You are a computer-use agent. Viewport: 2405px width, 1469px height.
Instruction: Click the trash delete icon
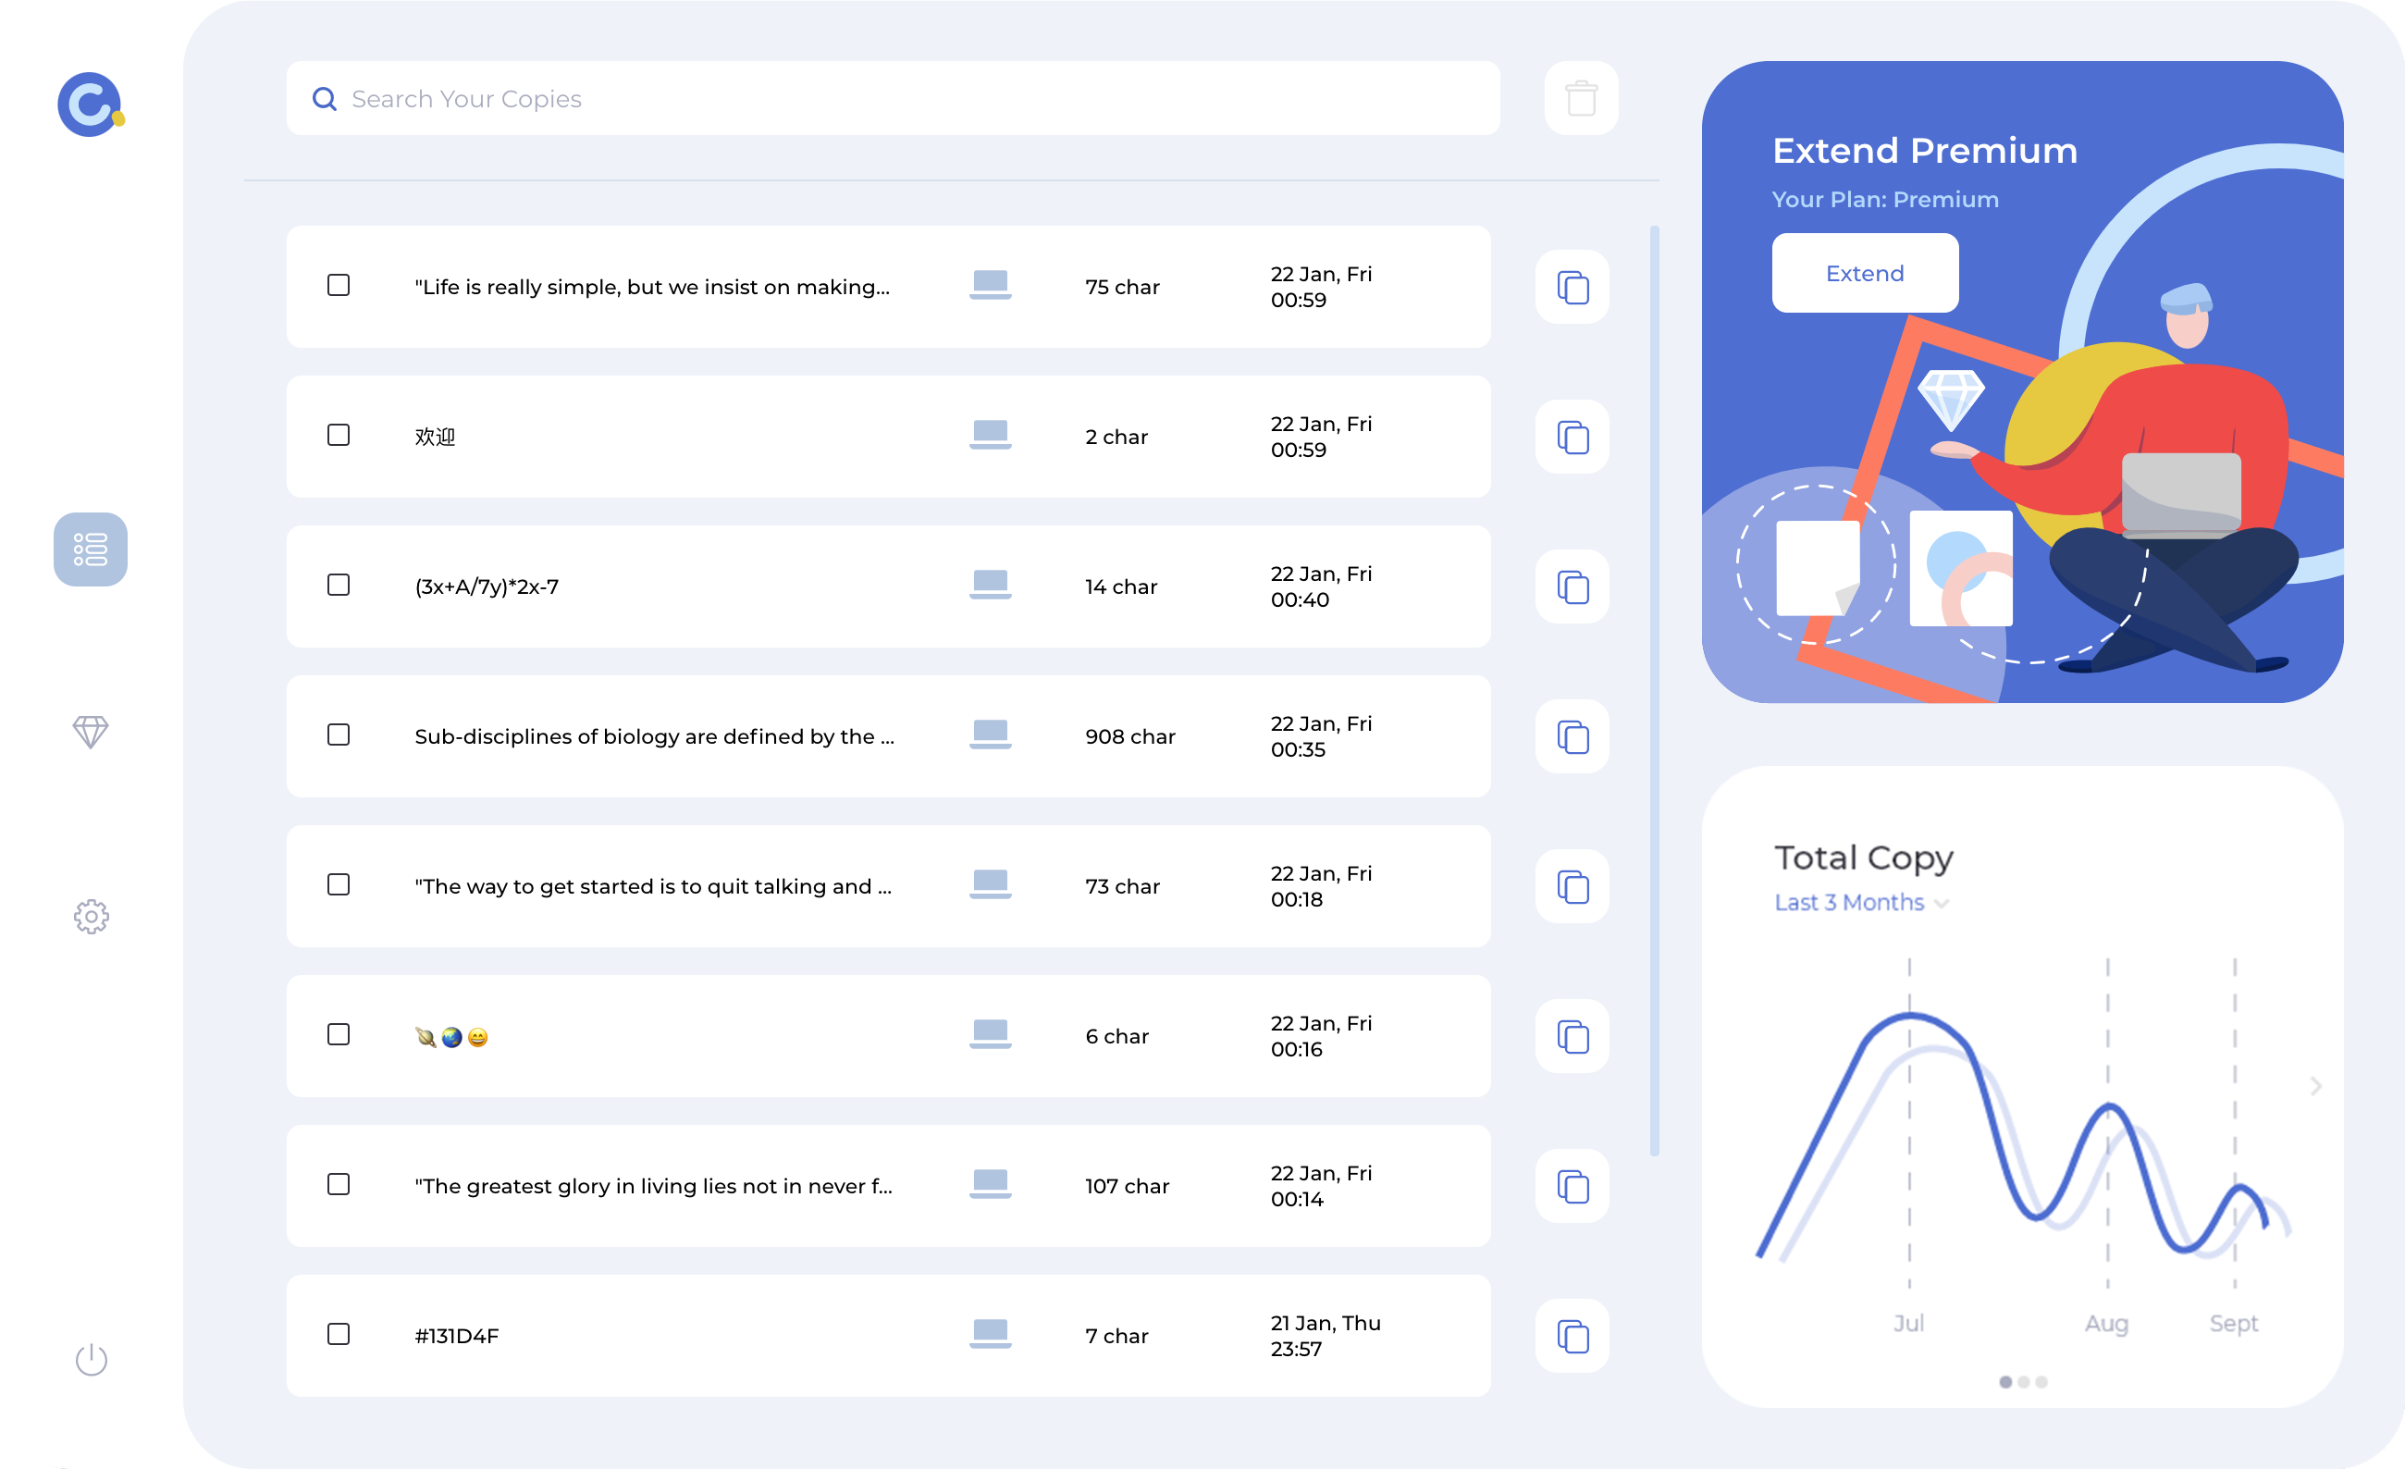point(1581,99)
